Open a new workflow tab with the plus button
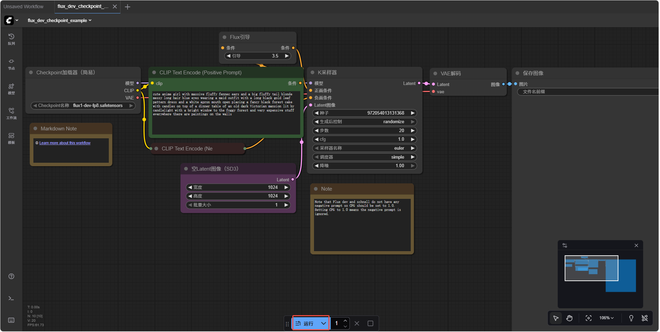660x332 pixels. (127, 7)
